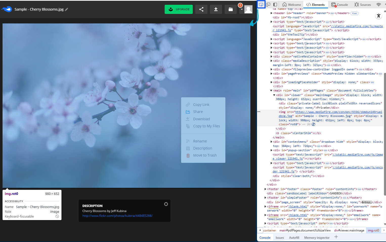The image size is (386, 242).
Task: Expand the header banner element node
Action: point(271,13)
